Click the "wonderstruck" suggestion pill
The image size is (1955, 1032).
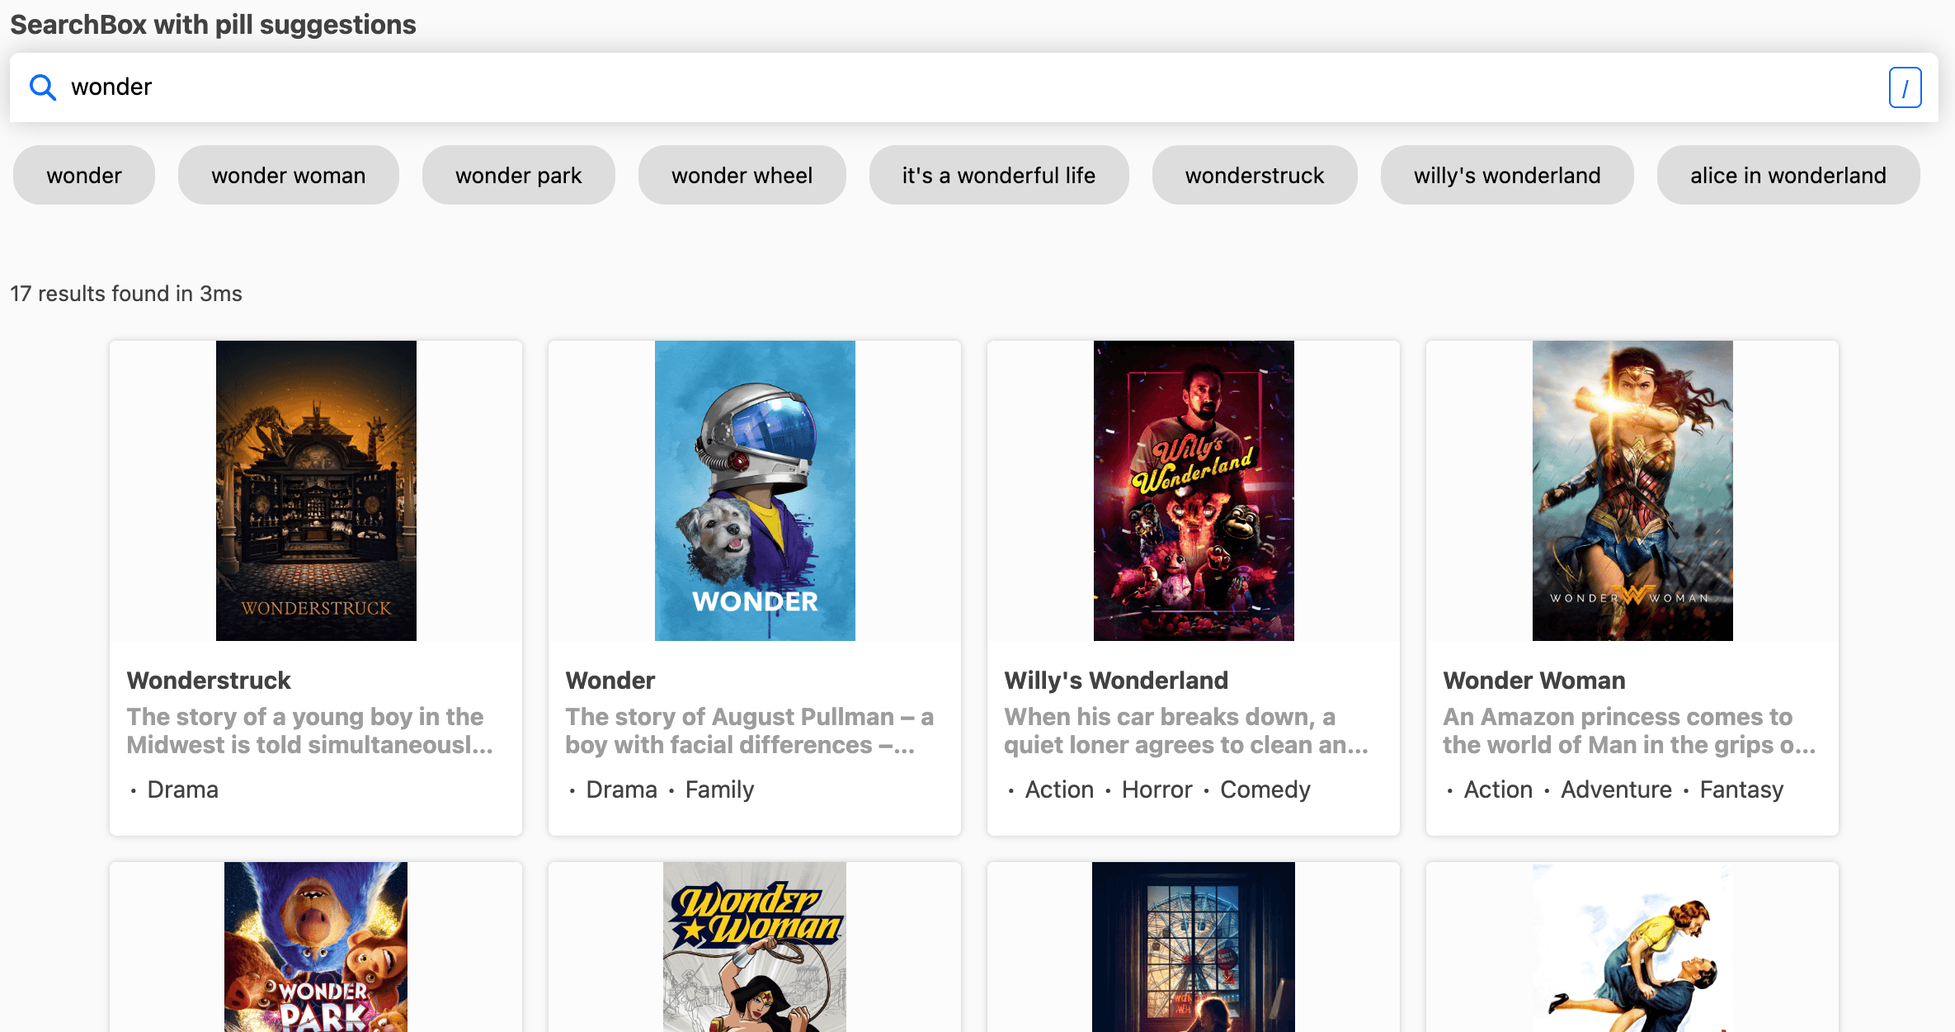pos(1254,175)
